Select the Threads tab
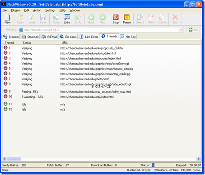Image resolution: width=205 pixels, height=175 pixels. click(x=109, y=36)
